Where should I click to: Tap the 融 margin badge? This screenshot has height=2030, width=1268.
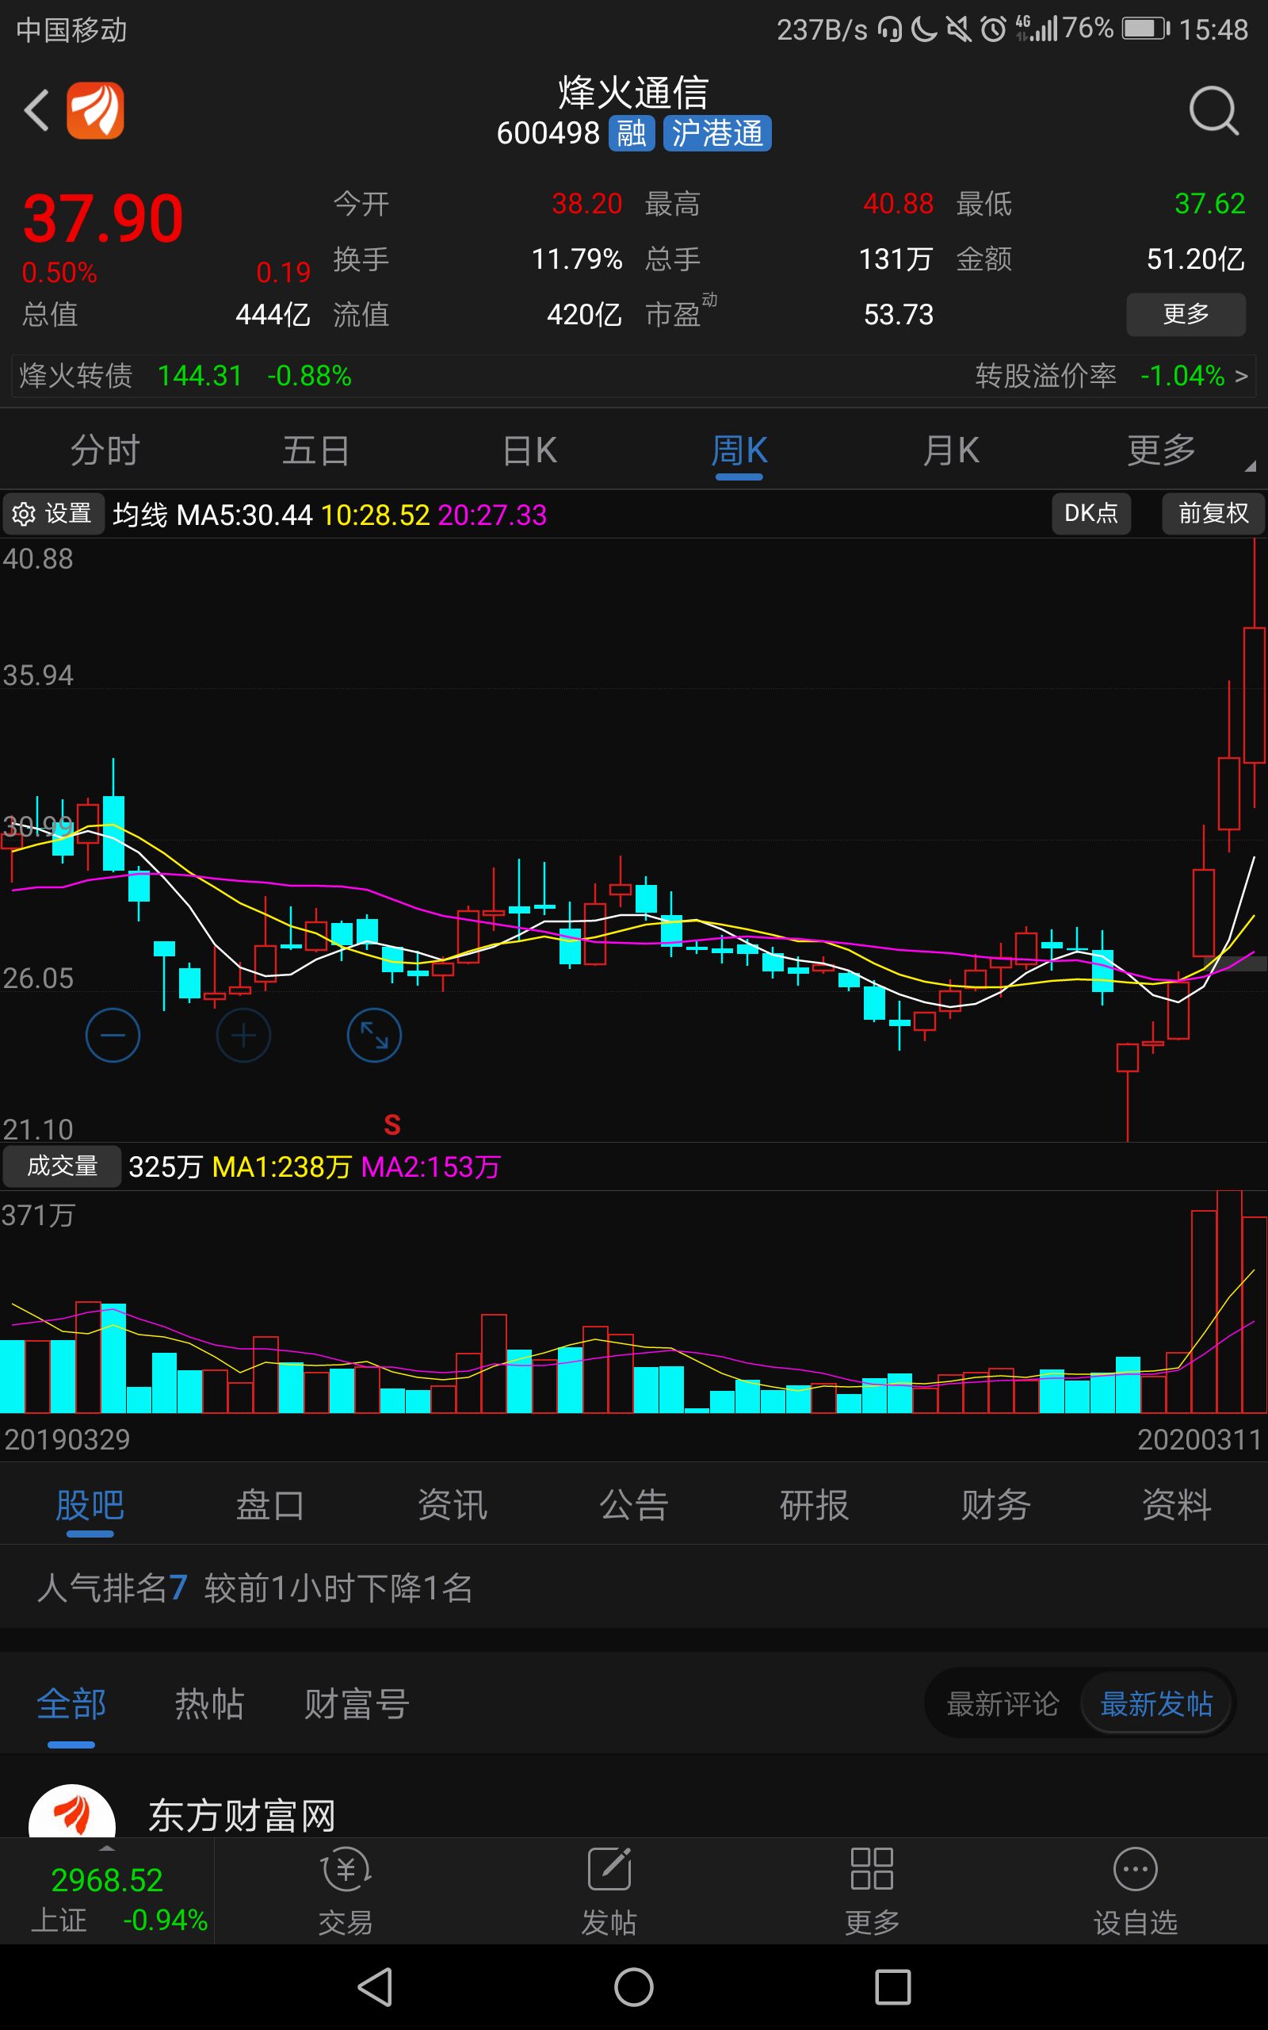[x=632, y=133]
